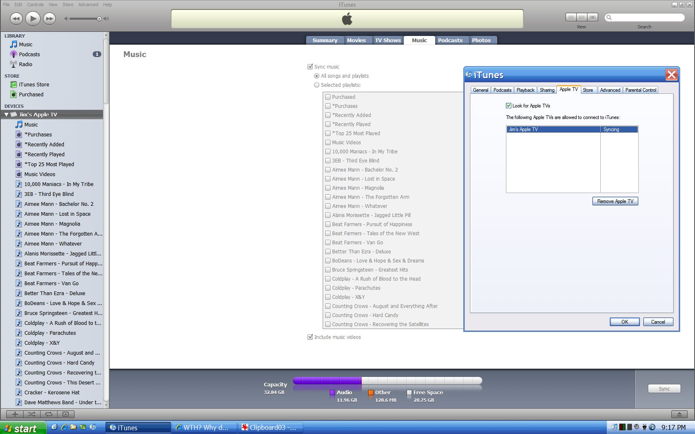
Task: Click the Sync button
Action: (664, 389)
